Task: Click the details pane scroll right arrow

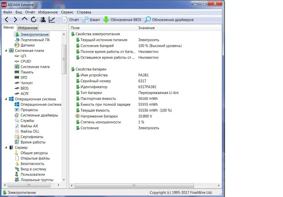Action: click(219, 185)
